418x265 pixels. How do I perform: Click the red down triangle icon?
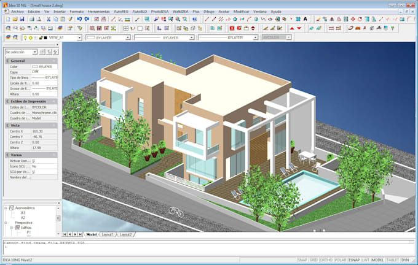[x=299, y=28]
